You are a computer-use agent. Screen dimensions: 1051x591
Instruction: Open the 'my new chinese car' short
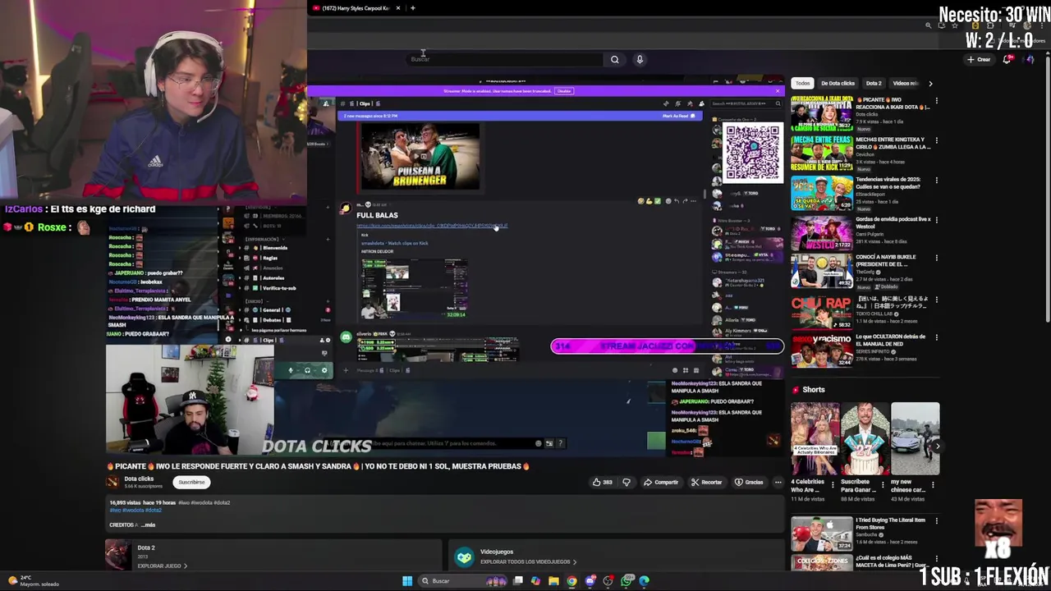pyautogui.click(x=915, y=439)
